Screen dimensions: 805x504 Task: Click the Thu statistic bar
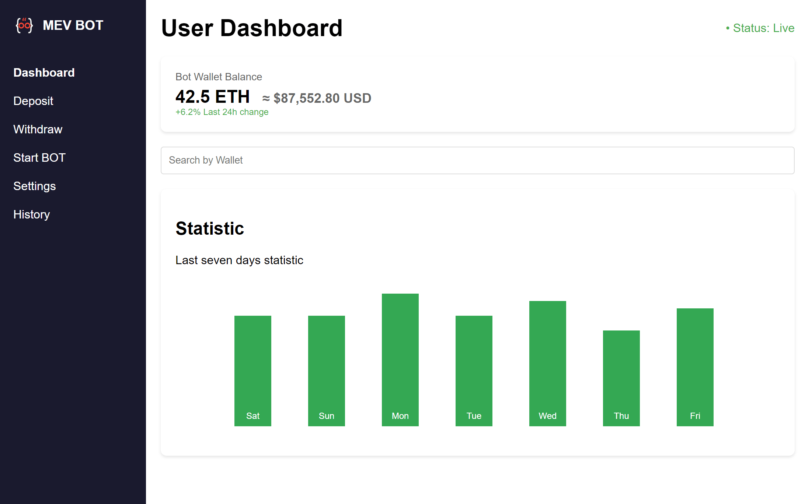pos(621,378)
